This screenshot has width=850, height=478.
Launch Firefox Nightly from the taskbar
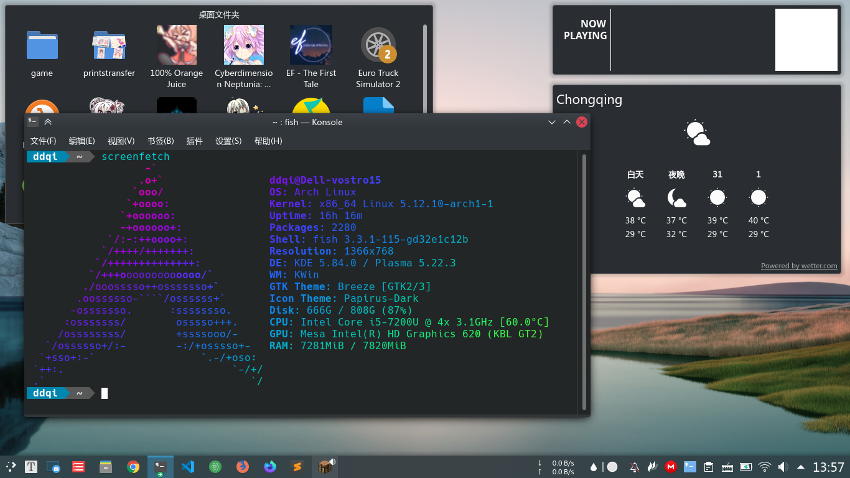[x=270, y=466]
